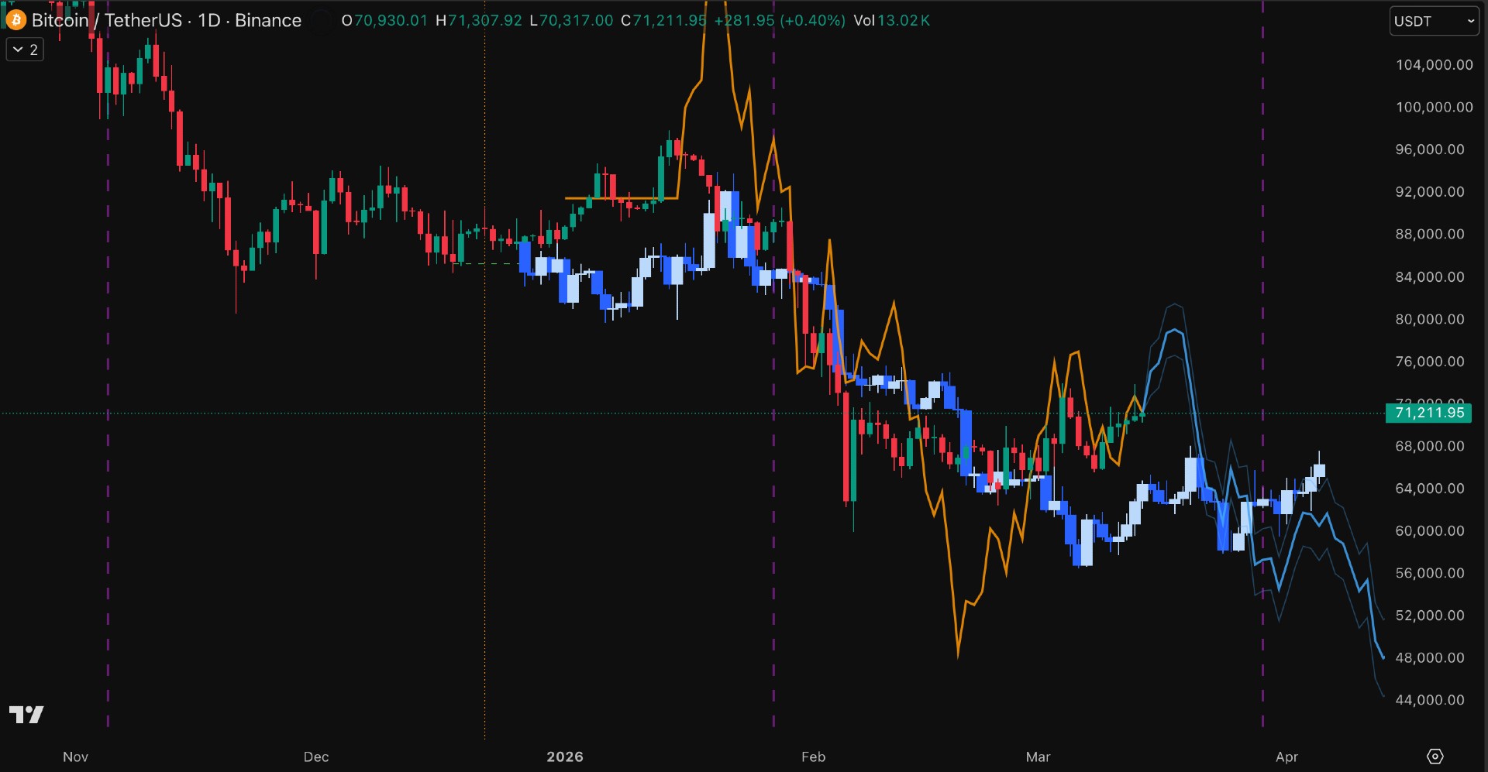This screenshot has height=772, width=1488.
Task: Open the USDT currency dropdown
Action: (x=1433, y=21)
